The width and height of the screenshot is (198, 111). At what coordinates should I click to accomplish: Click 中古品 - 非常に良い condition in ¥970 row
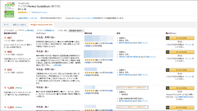tap(46, 69)
